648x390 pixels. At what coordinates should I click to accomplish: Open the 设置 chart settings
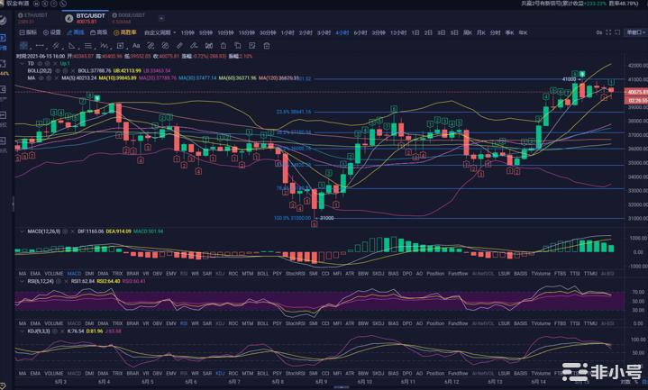[52, 32]
